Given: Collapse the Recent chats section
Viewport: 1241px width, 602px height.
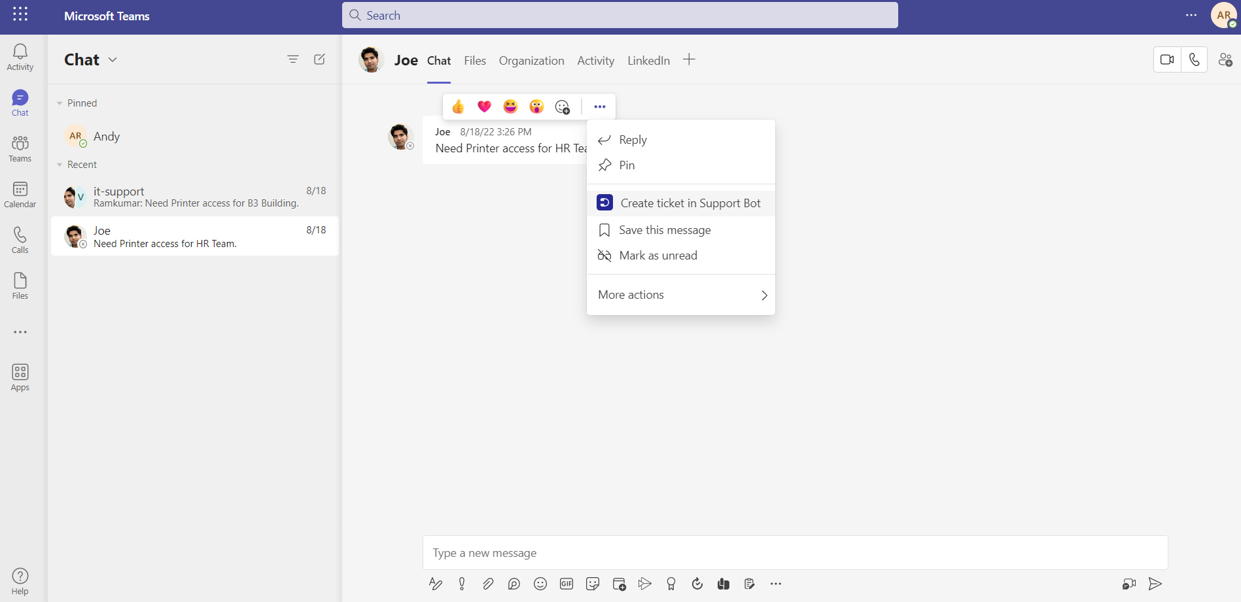Looking at the screenshot, I should [61, 164].
